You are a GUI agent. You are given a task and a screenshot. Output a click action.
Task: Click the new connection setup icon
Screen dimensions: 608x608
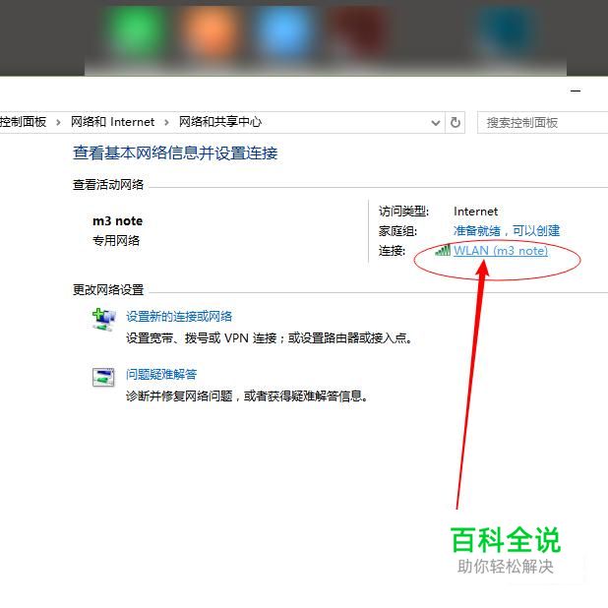pos(103,319)
